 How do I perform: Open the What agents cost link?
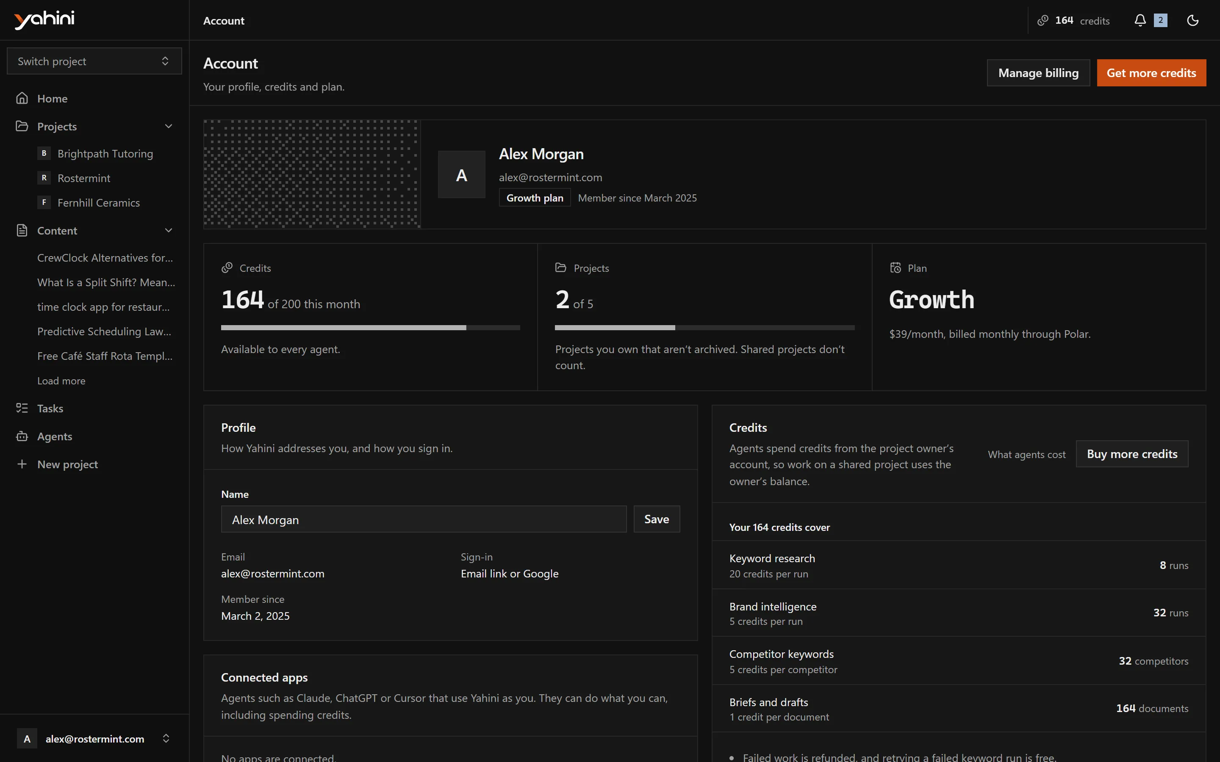click(x=1026, y=454)
